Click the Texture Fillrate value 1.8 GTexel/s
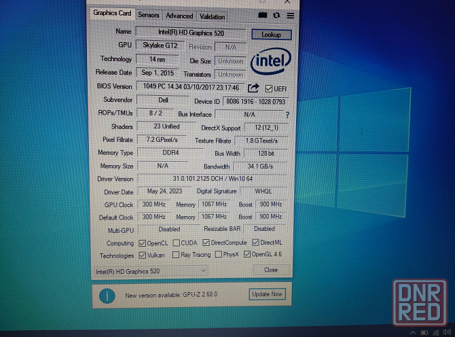The height and width of the screenshot is (337, 455). coord(261,141)
